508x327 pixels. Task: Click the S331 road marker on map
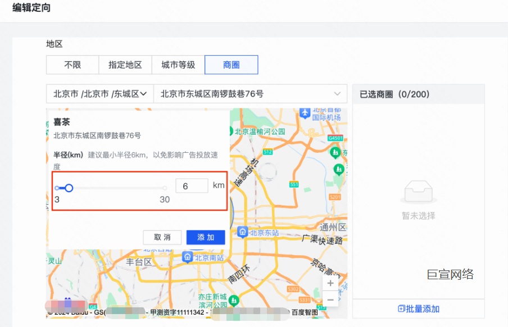(305, 300)
